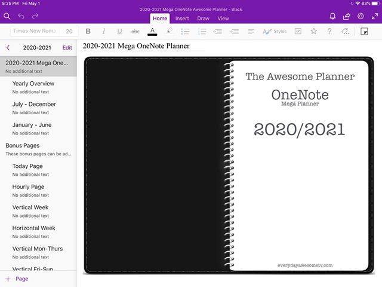Screen dimensions: 382x287
Task: Add a To Do checkbox tag
Action: pos(298,31)
